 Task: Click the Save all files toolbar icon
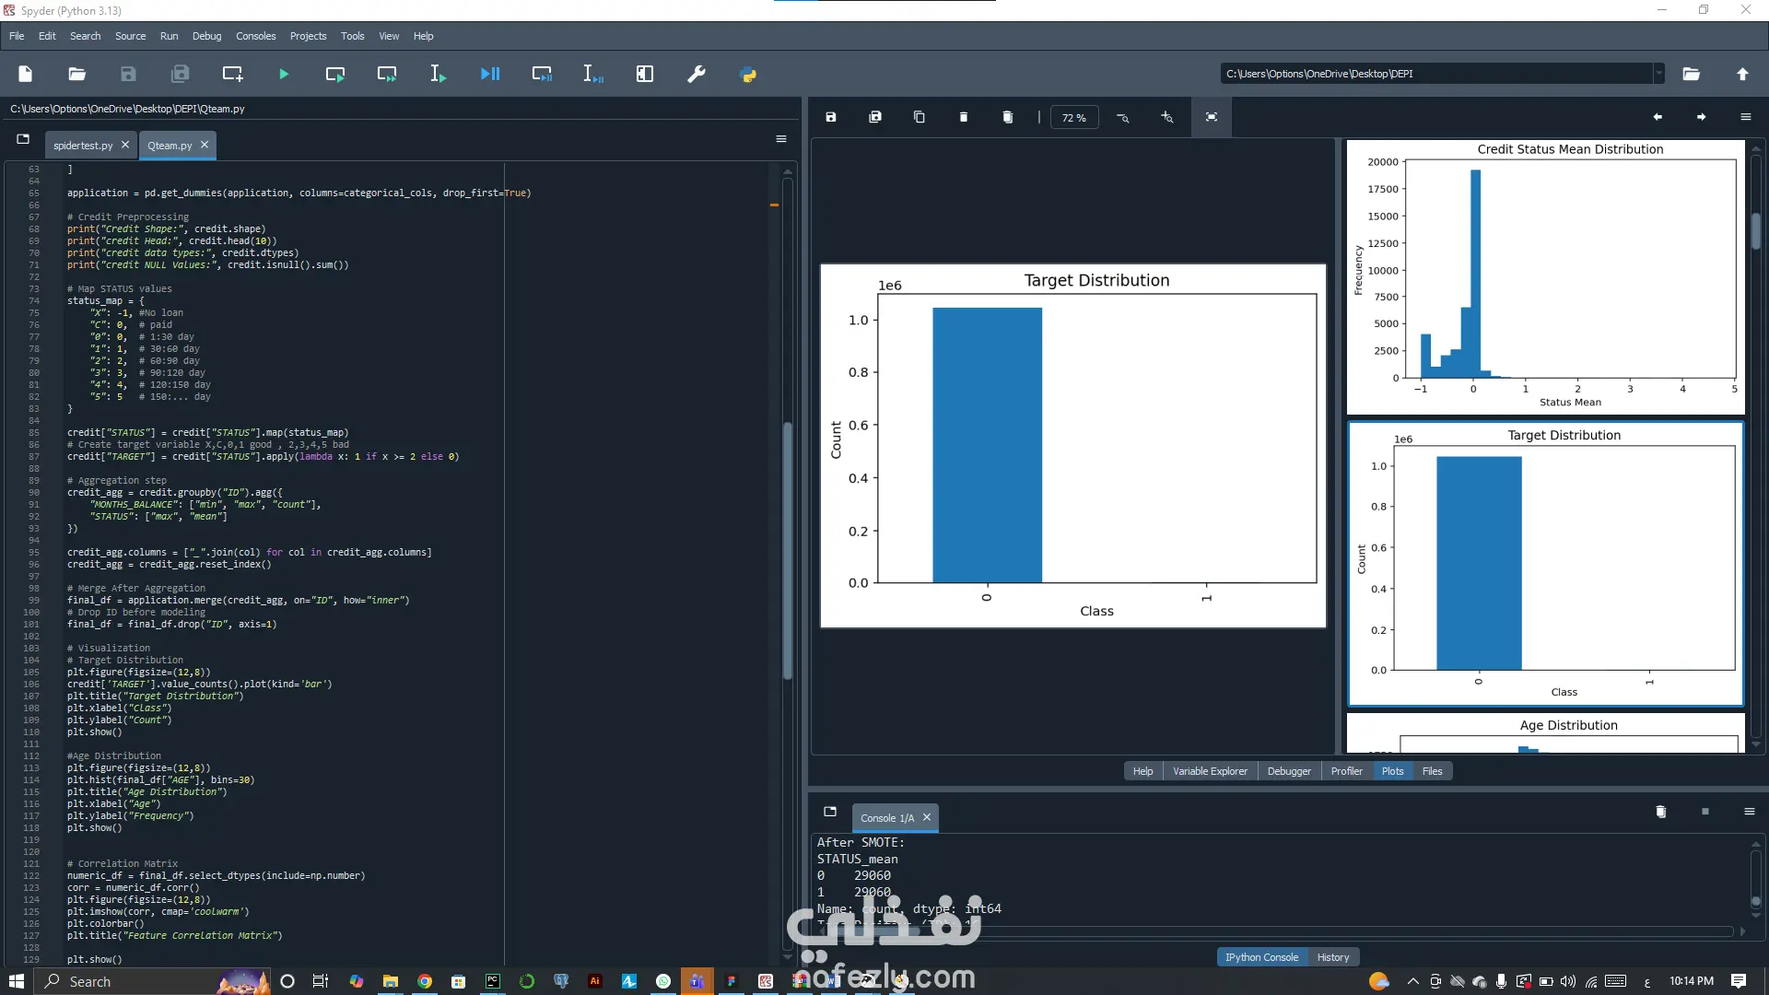181,74
